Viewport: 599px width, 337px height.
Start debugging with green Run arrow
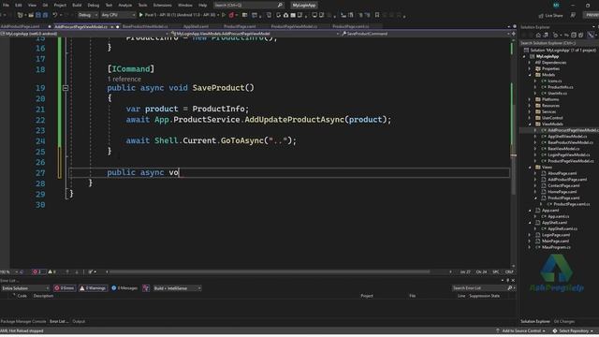point(141,15)
